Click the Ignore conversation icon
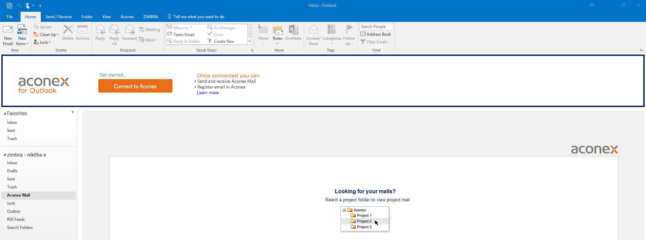646x240 pixels. (36, 27)
